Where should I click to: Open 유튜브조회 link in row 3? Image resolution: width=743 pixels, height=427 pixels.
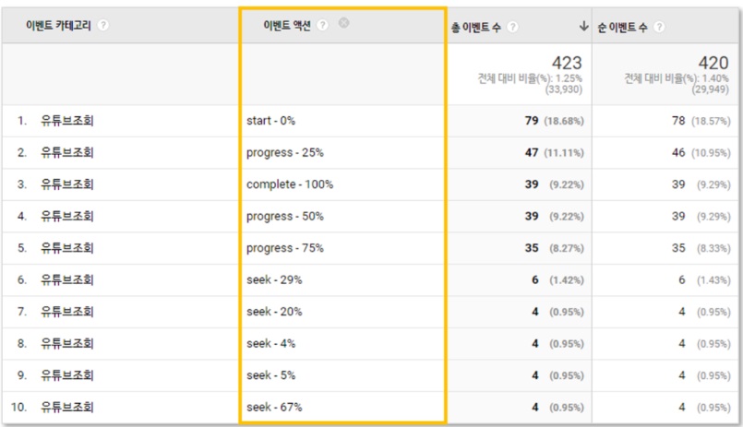point(67,184)
